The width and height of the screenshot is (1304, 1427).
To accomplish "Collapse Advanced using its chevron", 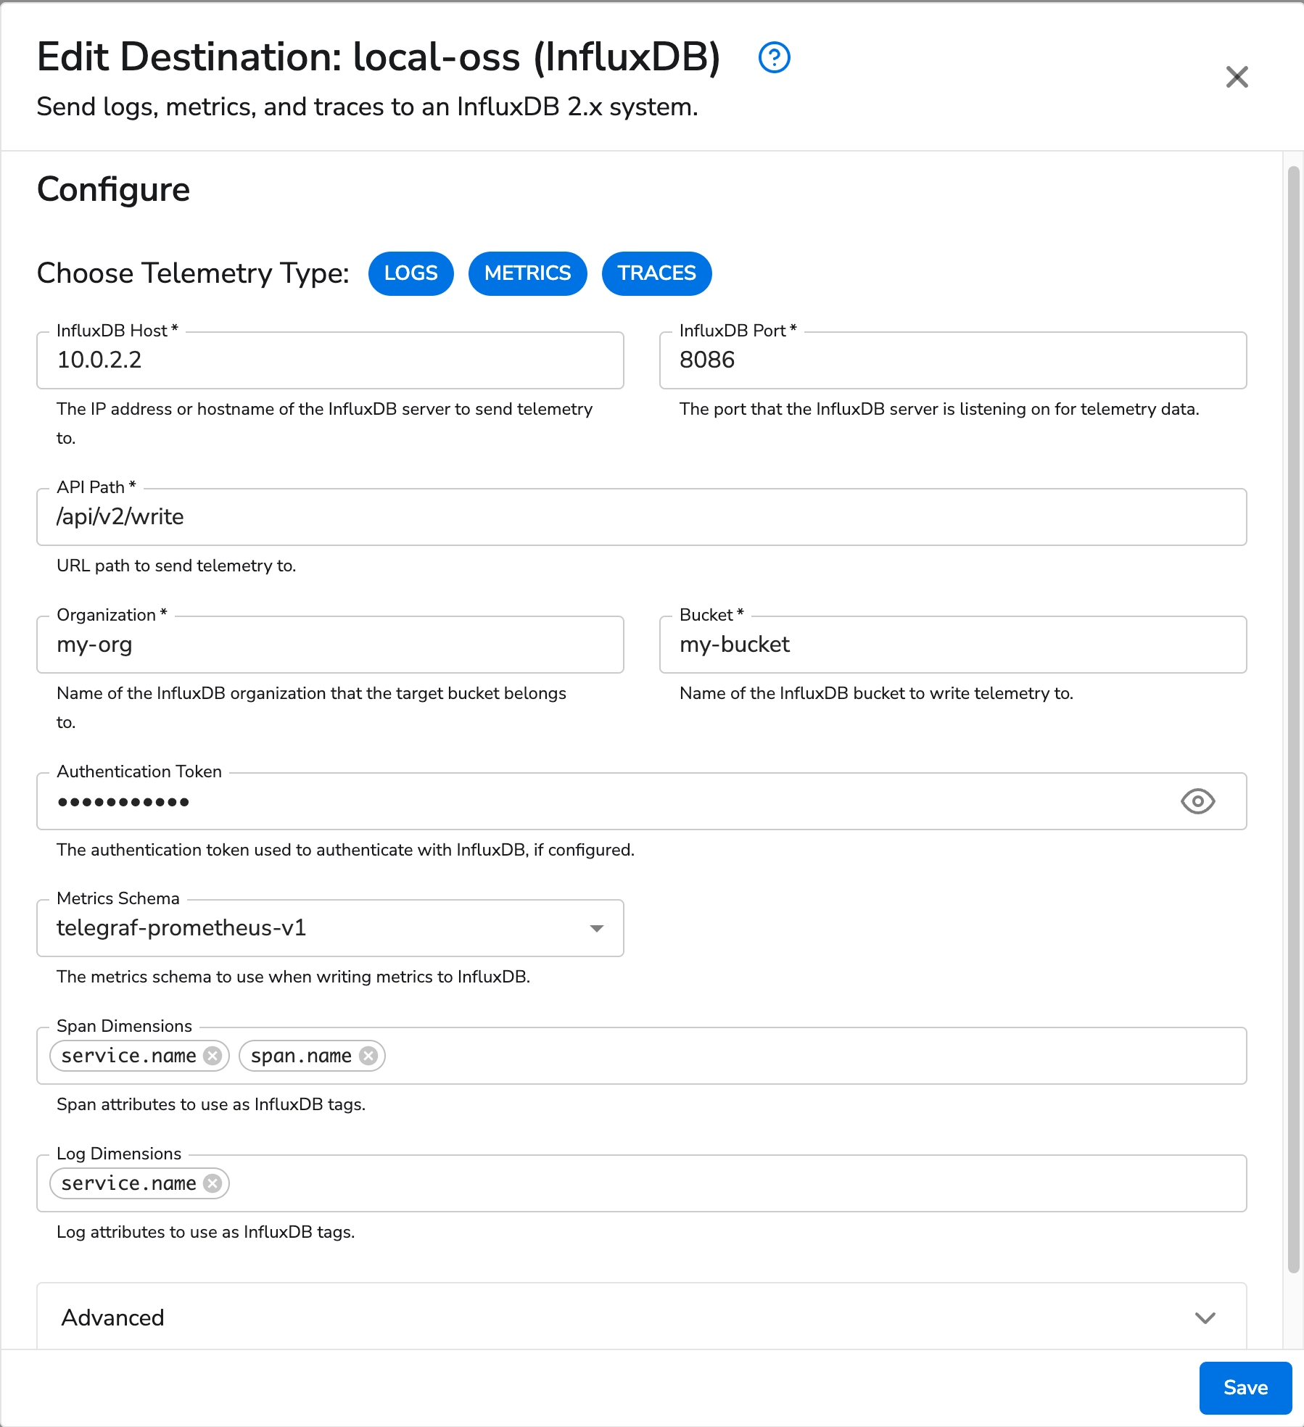I will click(1205, 1318).
